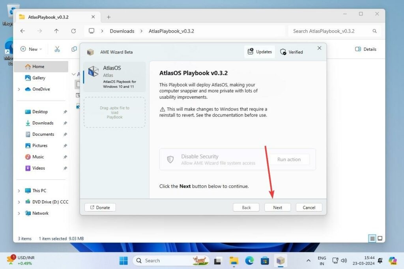Viewport: 404px width, 269px height.
Task: Expand the OneDrive tree node
Action: 19,89
